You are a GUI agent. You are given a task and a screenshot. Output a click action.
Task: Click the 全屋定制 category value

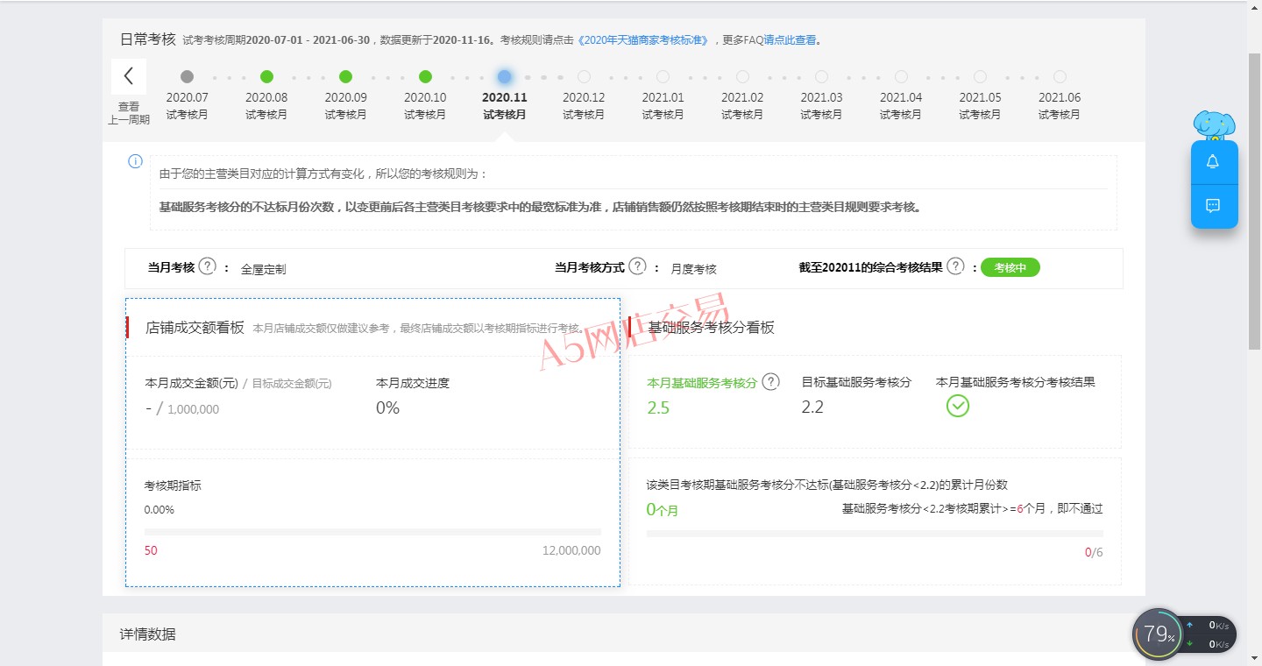263,269
